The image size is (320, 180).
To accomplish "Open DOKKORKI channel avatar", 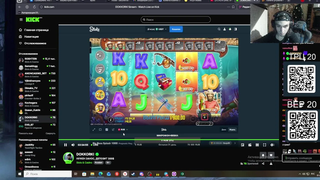I will point(68,158).
